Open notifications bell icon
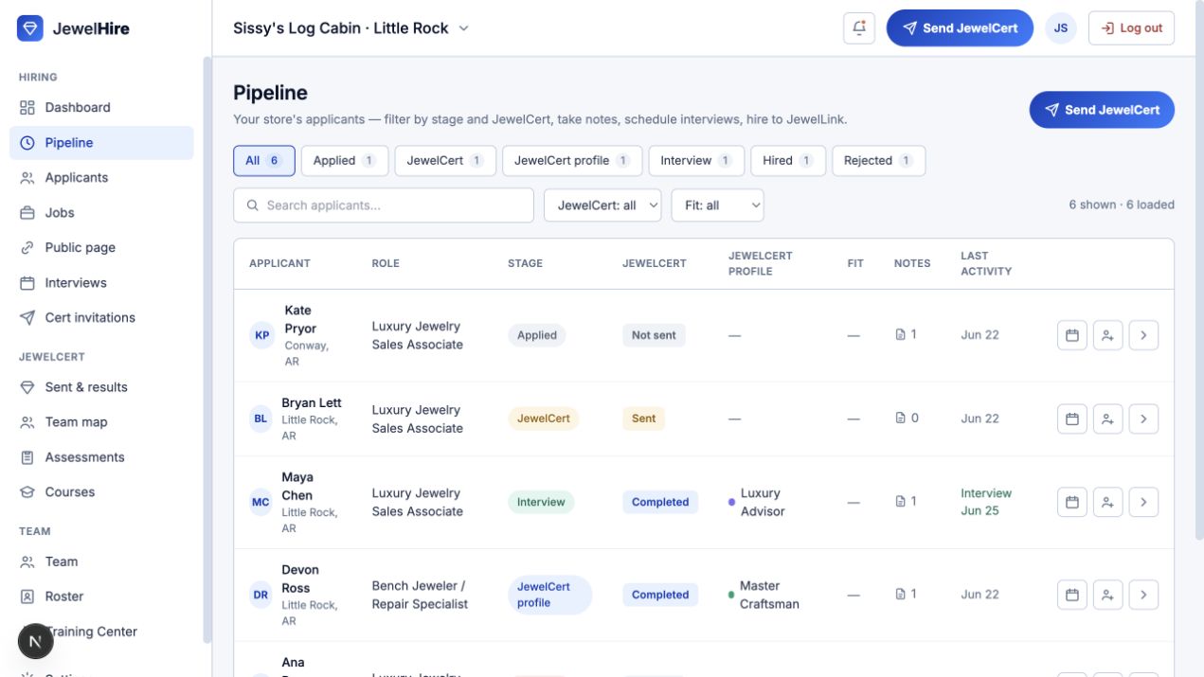1204x677 pixels. [x=859, y=28]
